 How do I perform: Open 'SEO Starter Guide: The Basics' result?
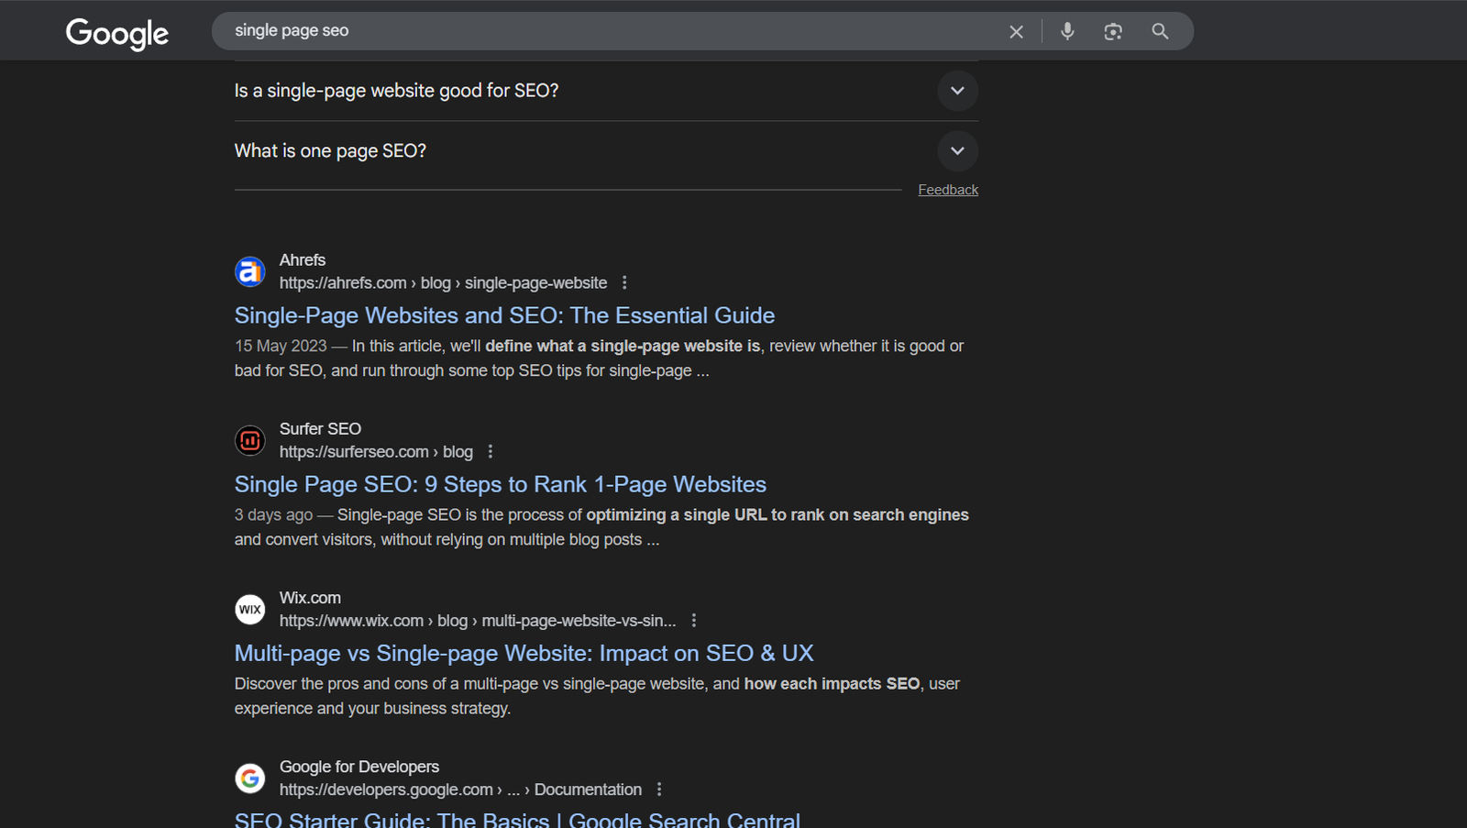tap(517, 819)
